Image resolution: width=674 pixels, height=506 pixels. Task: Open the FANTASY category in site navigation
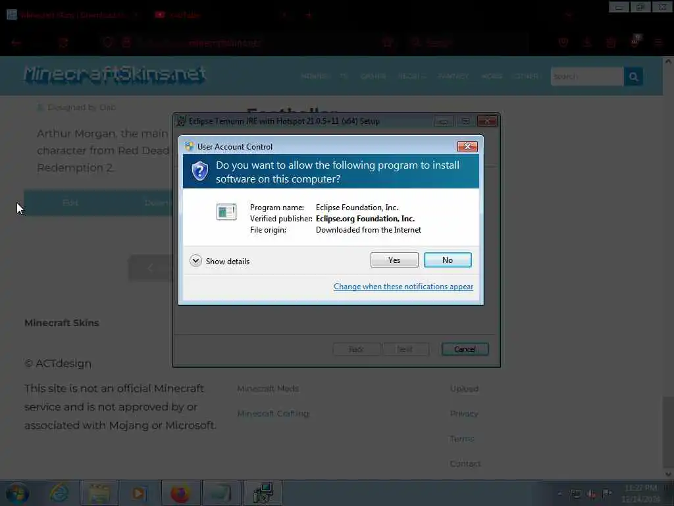pyautogui.click(x=453, y=76)
